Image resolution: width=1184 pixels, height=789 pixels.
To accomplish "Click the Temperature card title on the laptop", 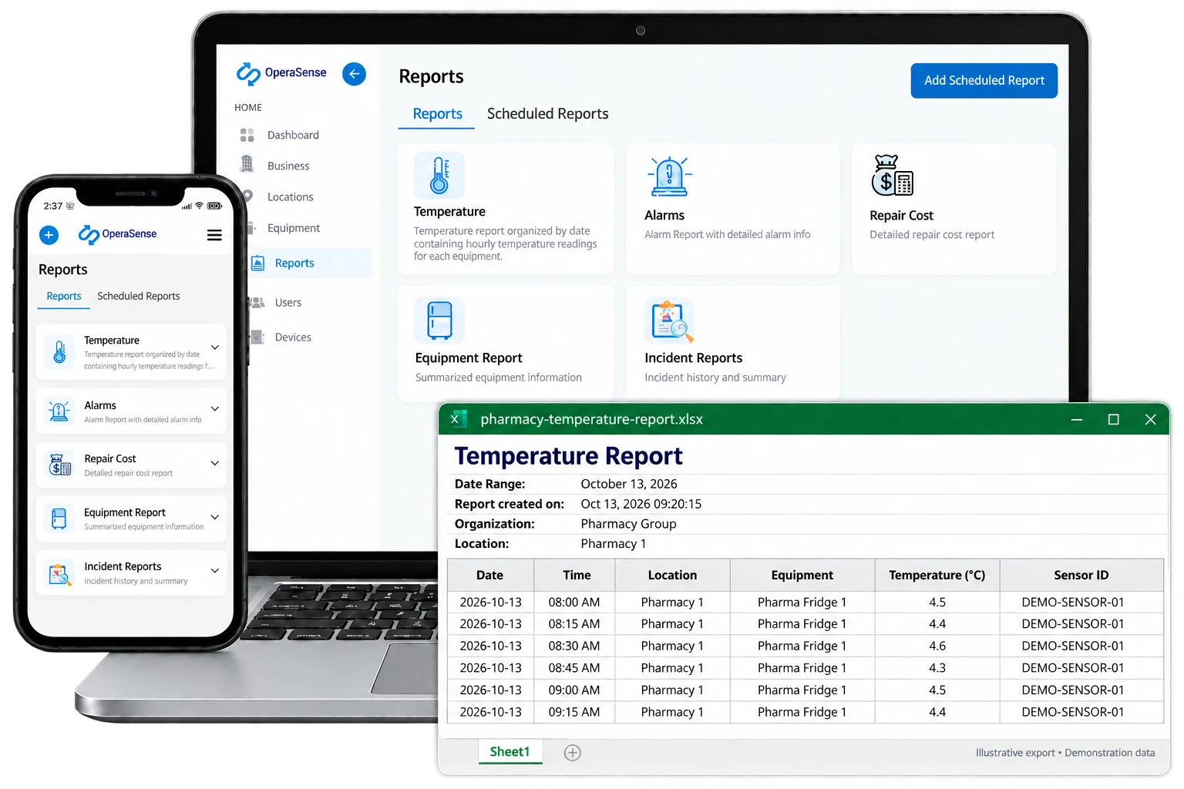I will [x=449, y=212].
